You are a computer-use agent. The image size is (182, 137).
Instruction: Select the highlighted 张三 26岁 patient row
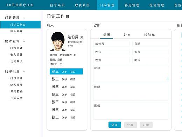pos(66,71)
